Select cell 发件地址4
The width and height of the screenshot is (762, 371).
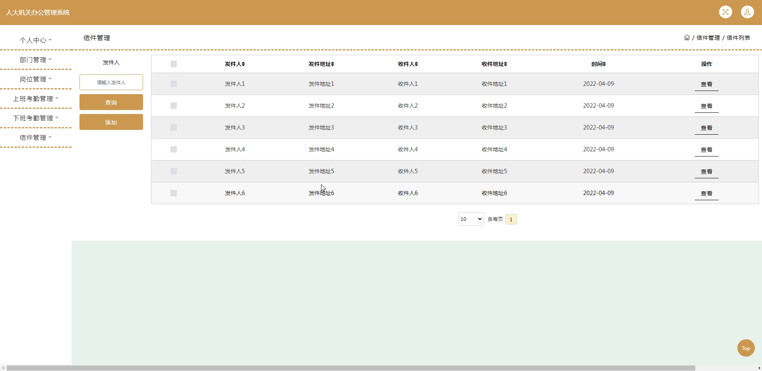pos(321,149)
